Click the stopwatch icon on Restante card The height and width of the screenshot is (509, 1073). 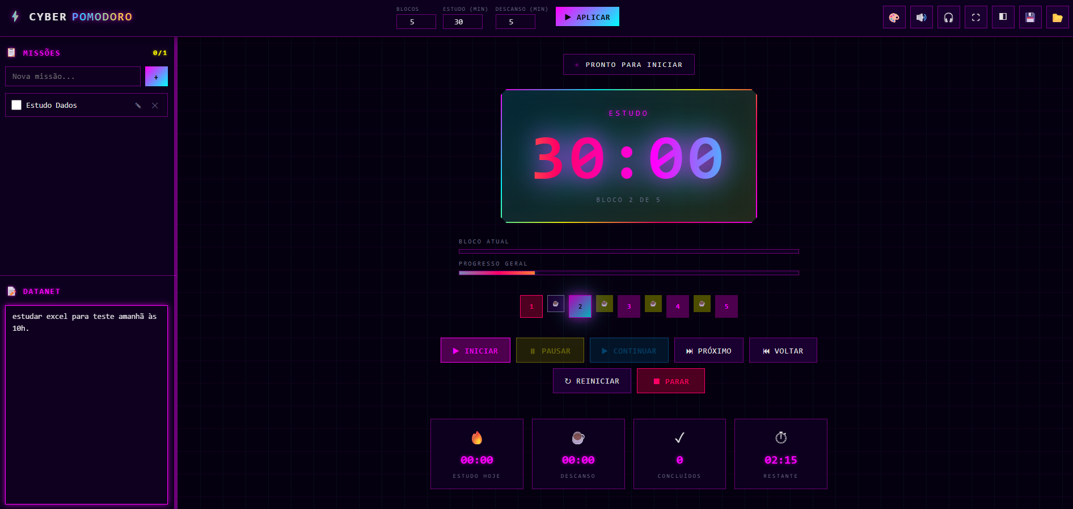[x=781, y=438]
